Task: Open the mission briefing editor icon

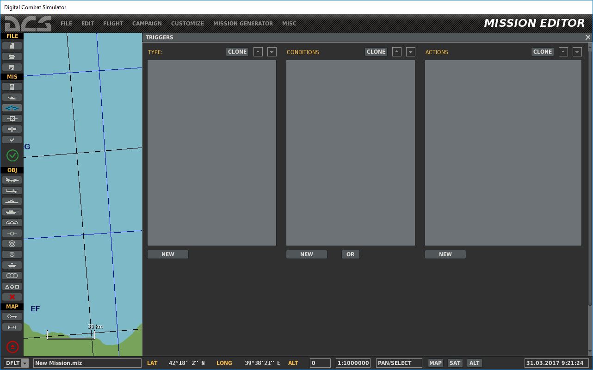Action: (12, 86)
